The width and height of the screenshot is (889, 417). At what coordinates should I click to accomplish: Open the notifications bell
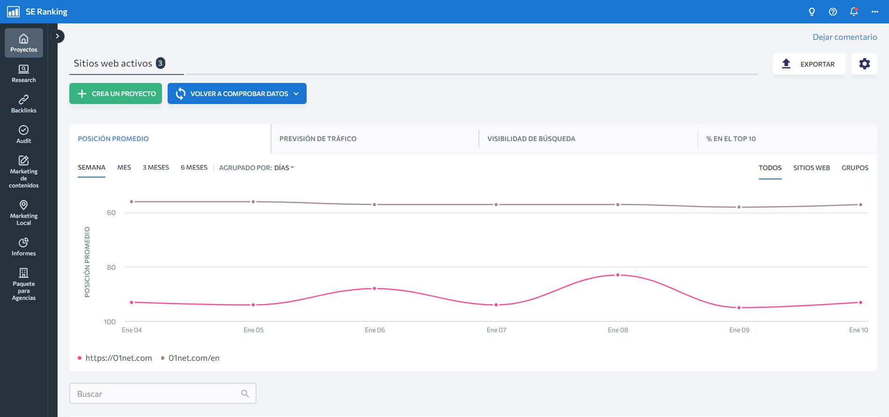854,12
